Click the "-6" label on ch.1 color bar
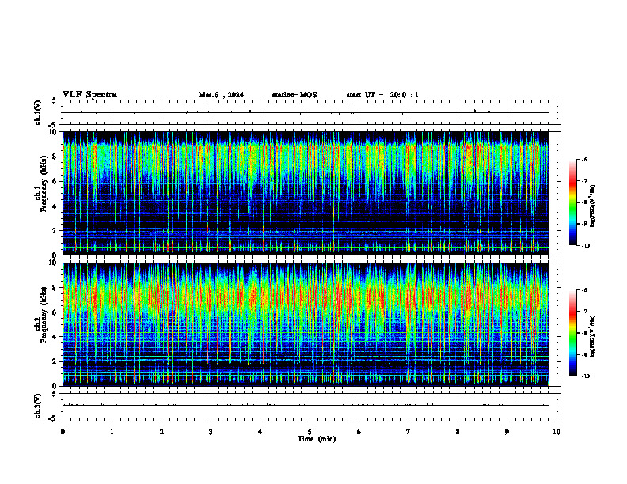 tap(585, 159)
